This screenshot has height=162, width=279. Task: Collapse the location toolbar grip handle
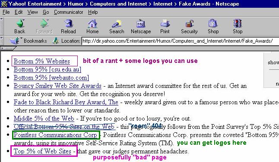[x=2, y=41]
